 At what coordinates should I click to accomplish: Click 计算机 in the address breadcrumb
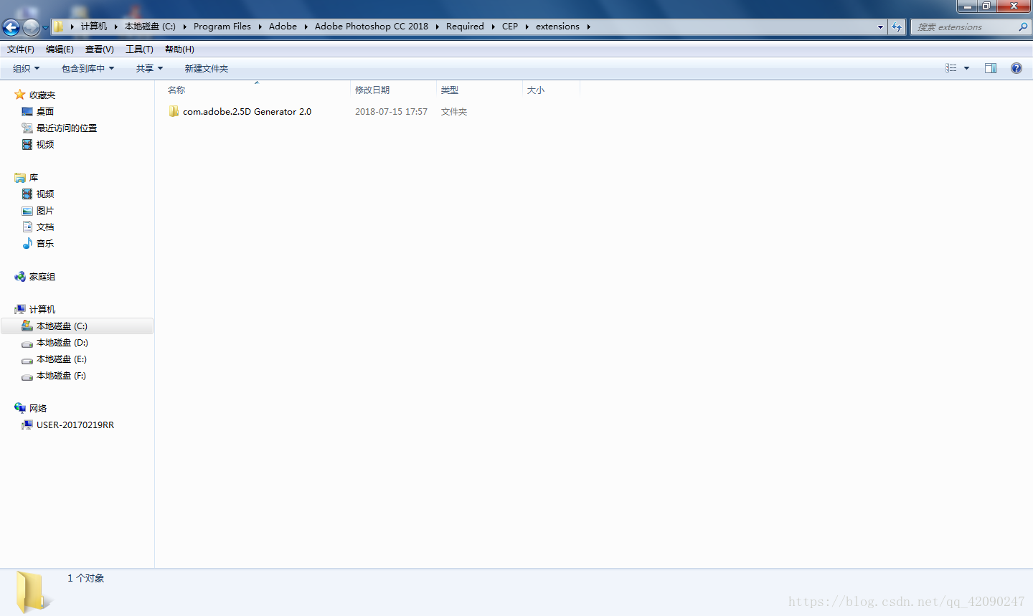pos(94,27)
